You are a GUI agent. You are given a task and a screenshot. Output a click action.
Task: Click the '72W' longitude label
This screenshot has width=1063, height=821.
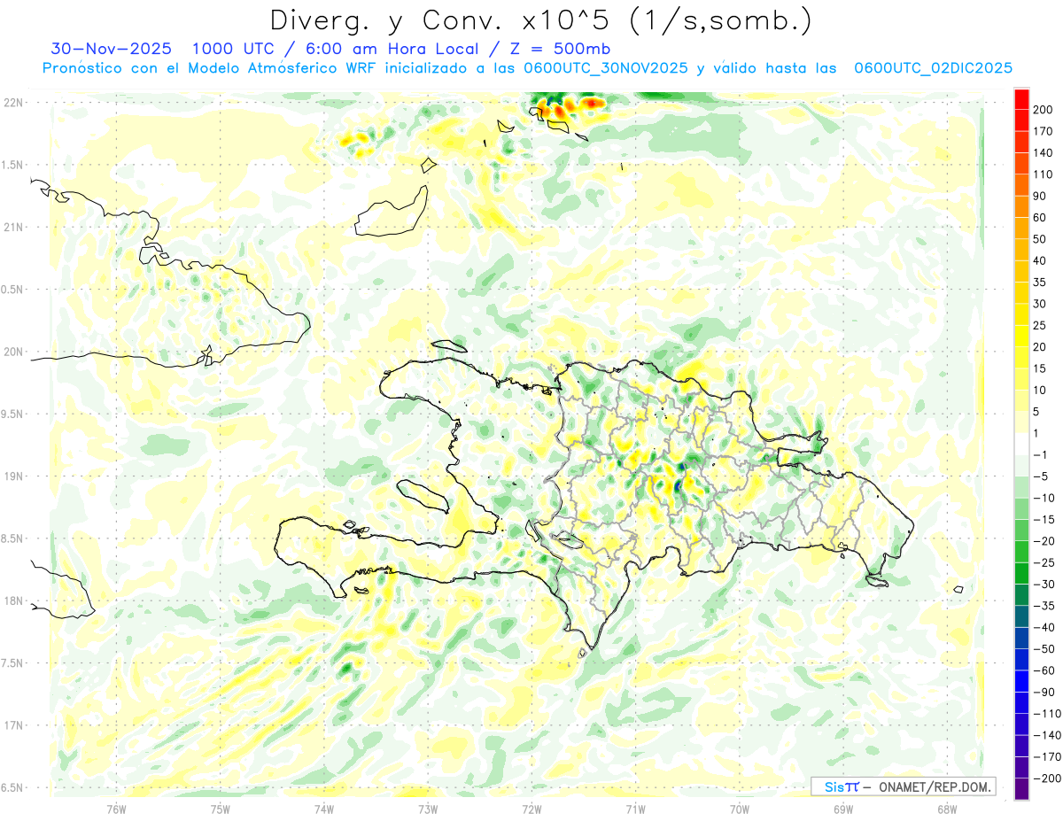point(532,809)
